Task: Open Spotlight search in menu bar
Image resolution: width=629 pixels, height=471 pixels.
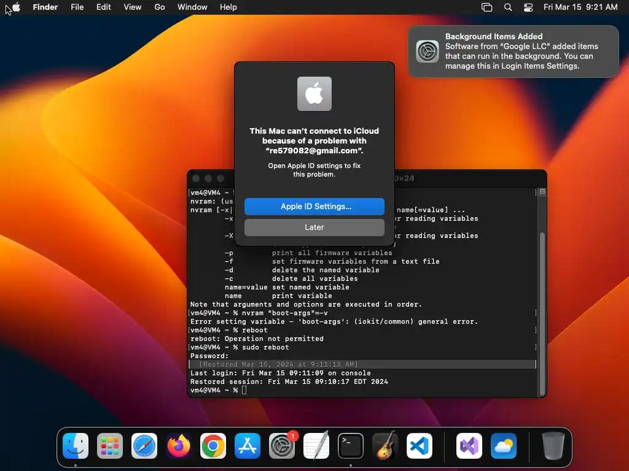Action: 508,7
